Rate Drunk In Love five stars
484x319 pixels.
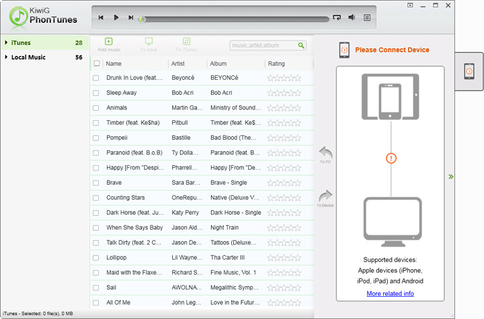click(x=298, y=78)
